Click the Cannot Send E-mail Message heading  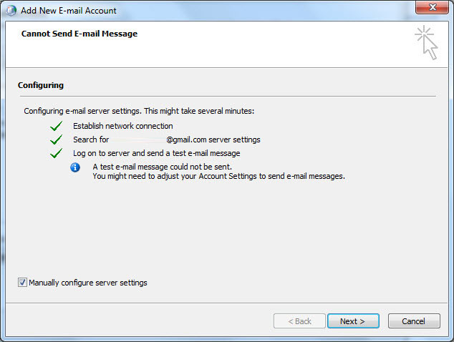pyautogui.click(x=79, y=34)
